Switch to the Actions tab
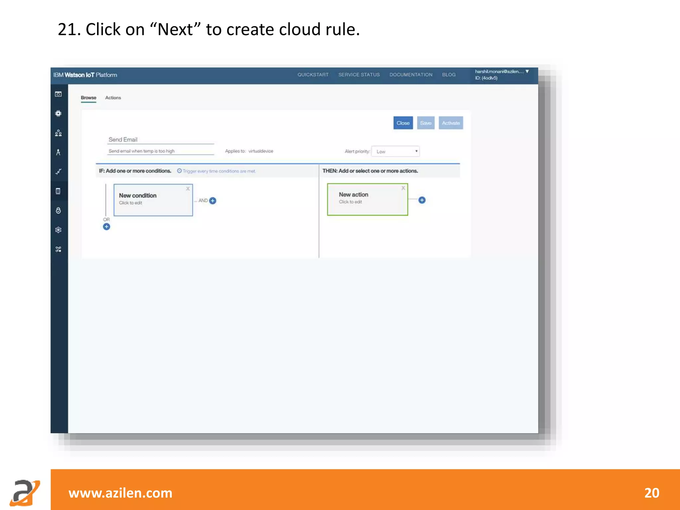This screenshot has width=680, height=510. point(113,98)
